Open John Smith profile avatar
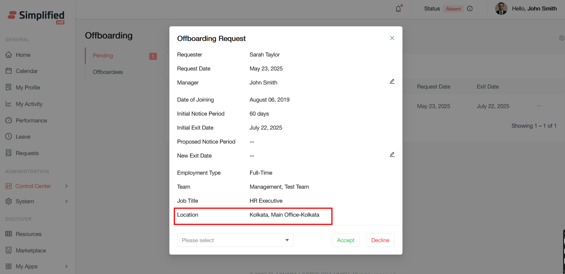565x274 pixels. click(501, 9)
